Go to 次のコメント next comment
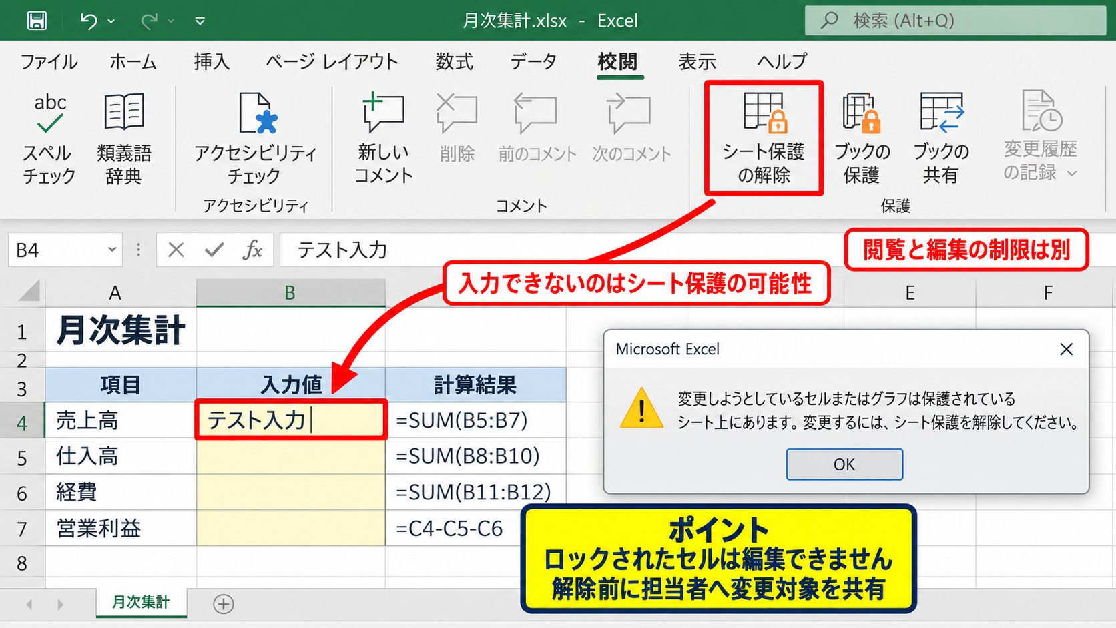This screenshot has height=628, width=1116. [x=631, y=129]
